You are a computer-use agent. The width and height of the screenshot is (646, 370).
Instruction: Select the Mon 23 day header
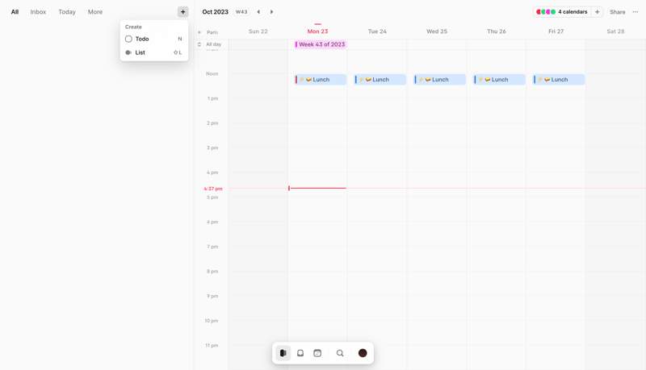pyautogui.click(x=317, y=31)
